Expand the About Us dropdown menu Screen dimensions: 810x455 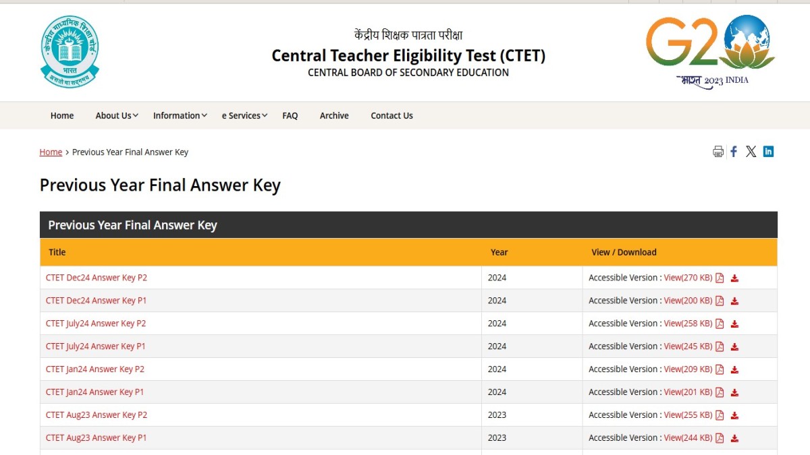tap(117, 116)
